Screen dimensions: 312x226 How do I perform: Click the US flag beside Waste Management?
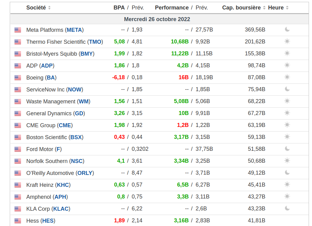18,102
